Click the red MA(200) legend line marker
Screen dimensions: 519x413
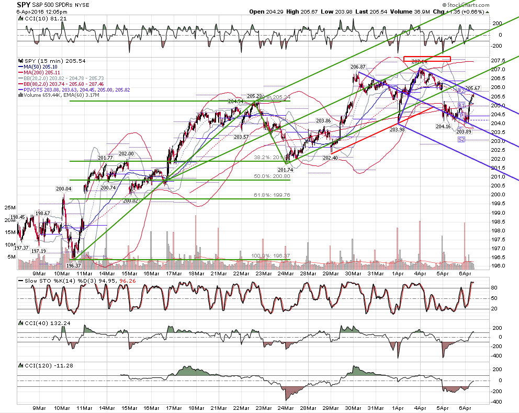click(21, 73)
